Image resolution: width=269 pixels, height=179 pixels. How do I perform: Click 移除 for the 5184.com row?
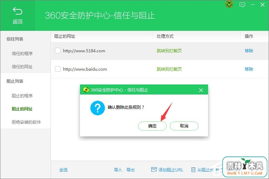[249, 51]
